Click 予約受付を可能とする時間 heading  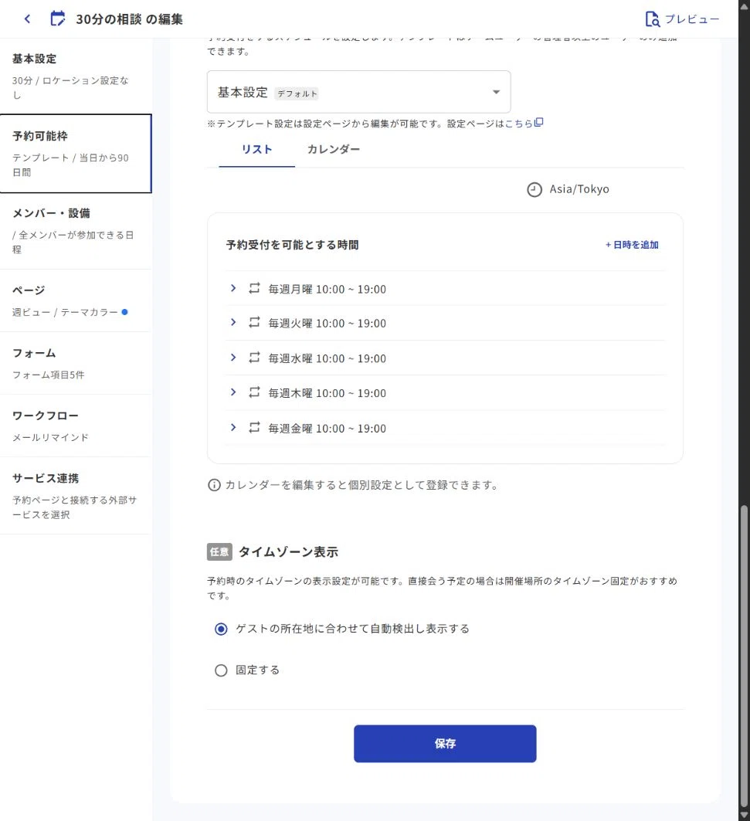[x=292, y=245]
